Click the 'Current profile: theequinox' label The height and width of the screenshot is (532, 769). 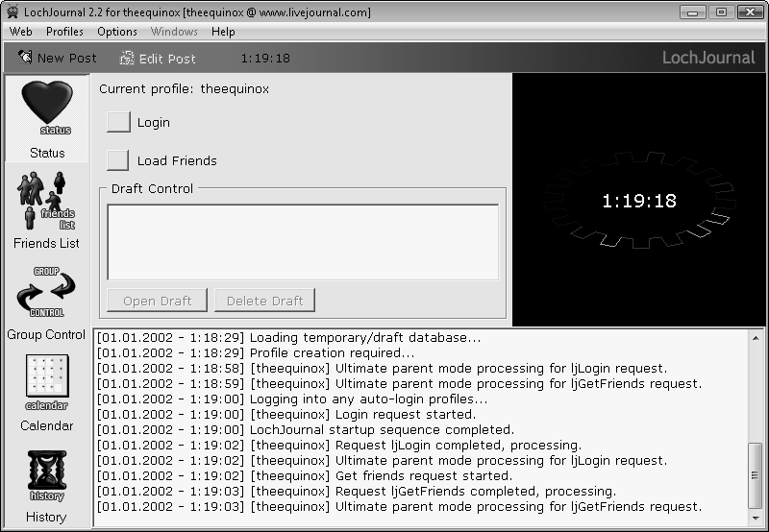click(184, 89)
